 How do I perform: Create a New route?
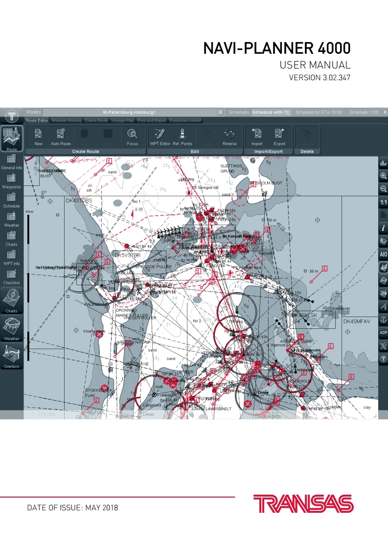(x=38, y=137)
